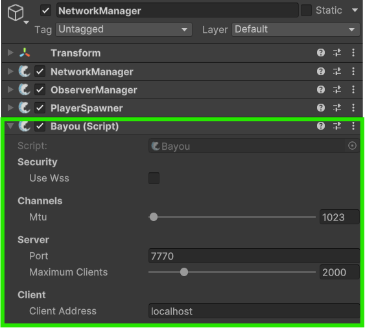Open presets for the Bayou script
This screenshot has height=328, width=365.
pos(337,126)
